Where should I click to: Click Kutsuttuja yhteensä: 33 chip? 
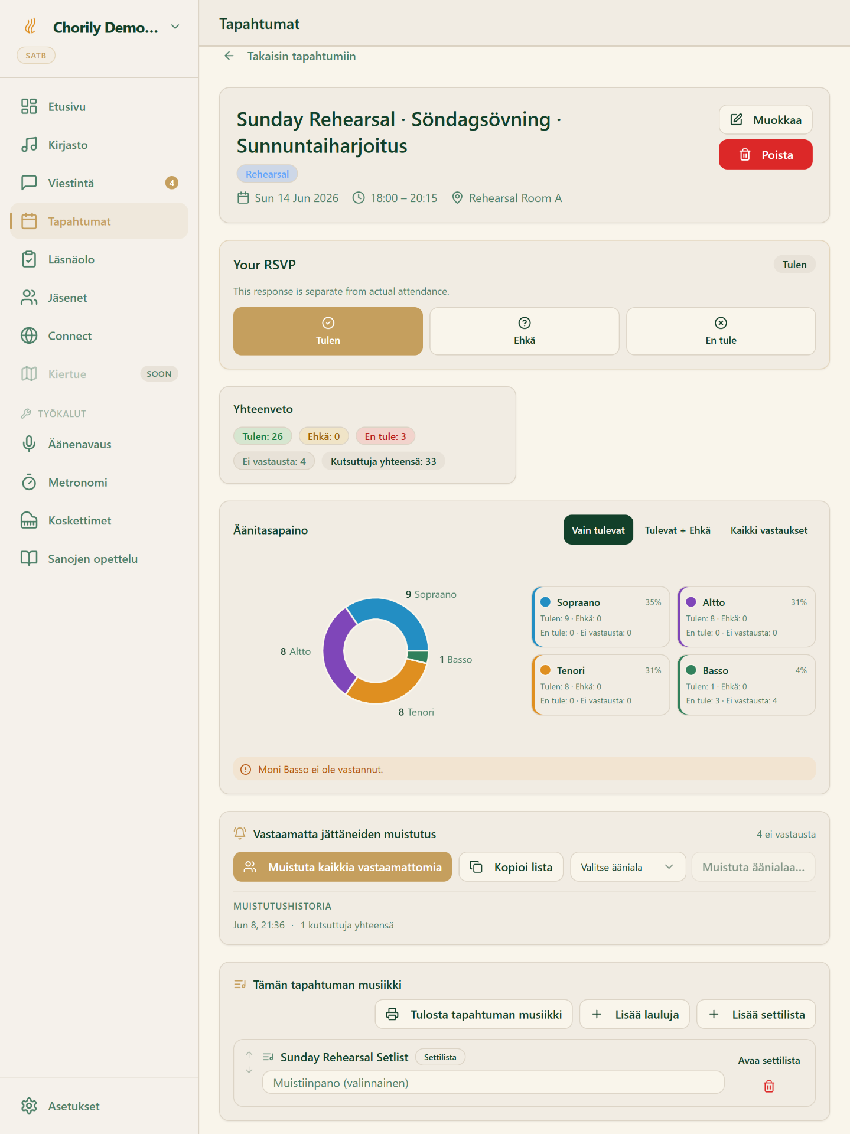[383, 461]
